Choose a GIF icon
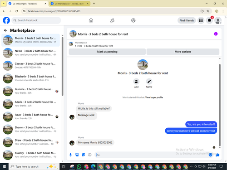Image resolution: width=227 pixels, height=170 pixels. pos(90,155)
